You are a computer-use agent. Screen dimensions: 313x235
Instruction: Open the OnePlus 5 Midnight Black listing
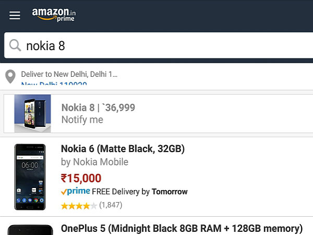182,229
